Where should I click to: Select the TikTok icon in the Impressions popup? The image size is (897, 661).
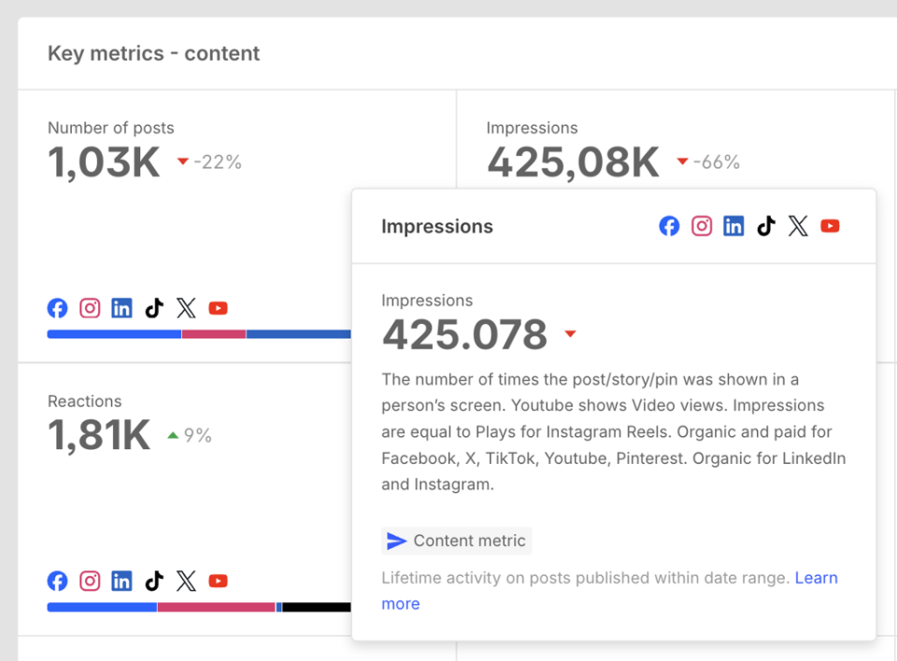pos(766,226)
